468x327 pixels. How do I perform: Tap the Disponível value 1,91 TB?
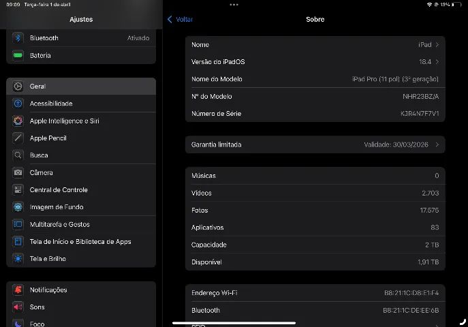click(428, 262)
